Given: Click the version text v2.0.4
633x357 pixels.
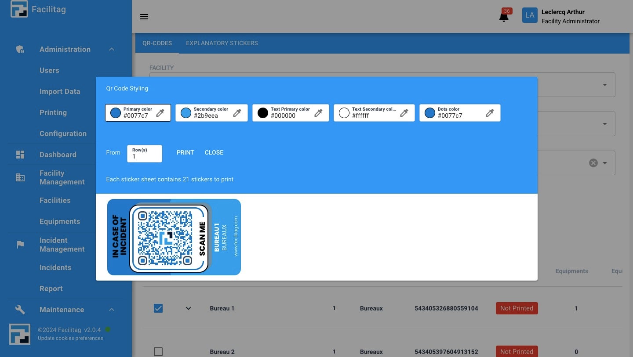Looking at the screenshot, I should coord(92,330).
